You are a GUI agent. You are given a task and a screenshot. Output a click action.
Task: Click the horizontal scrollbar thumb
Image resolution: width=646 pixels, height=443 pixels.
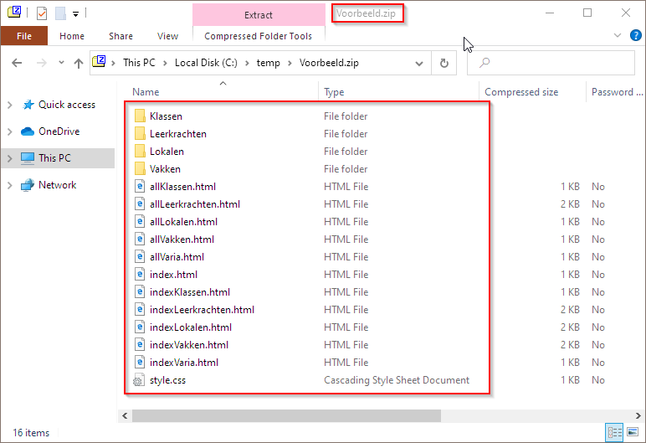pos(286,415)
